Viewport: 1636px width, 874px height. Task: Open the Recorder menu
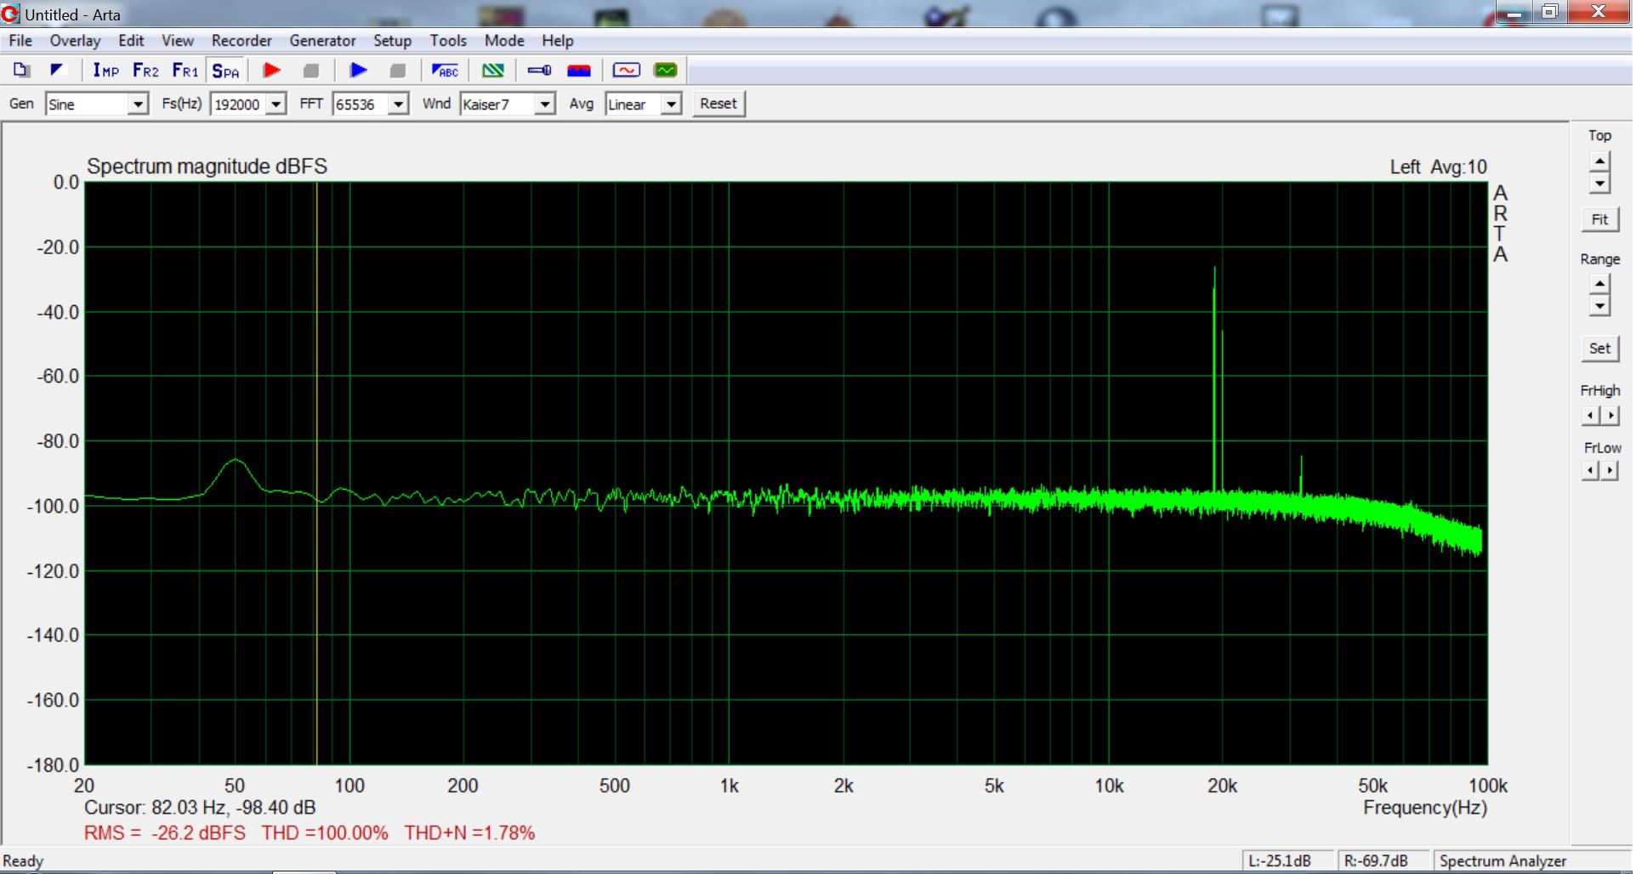coord(241,41)
